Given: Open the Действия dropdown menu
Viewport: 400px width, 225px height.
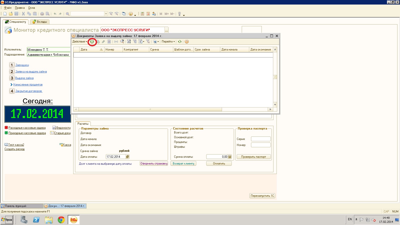Looking at the screenshot, I should click(x=80, y=42).
